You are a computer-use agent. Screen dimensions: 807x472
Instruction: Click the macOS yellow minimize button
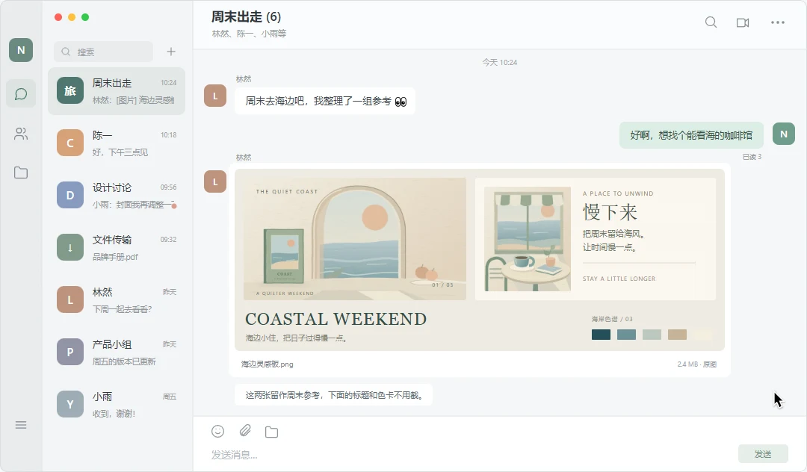click(72, 17)
